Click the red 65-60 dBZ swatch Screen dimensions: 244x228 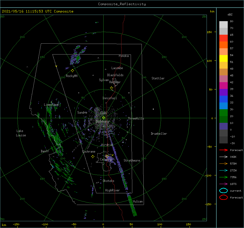click(x=223, y=38)
